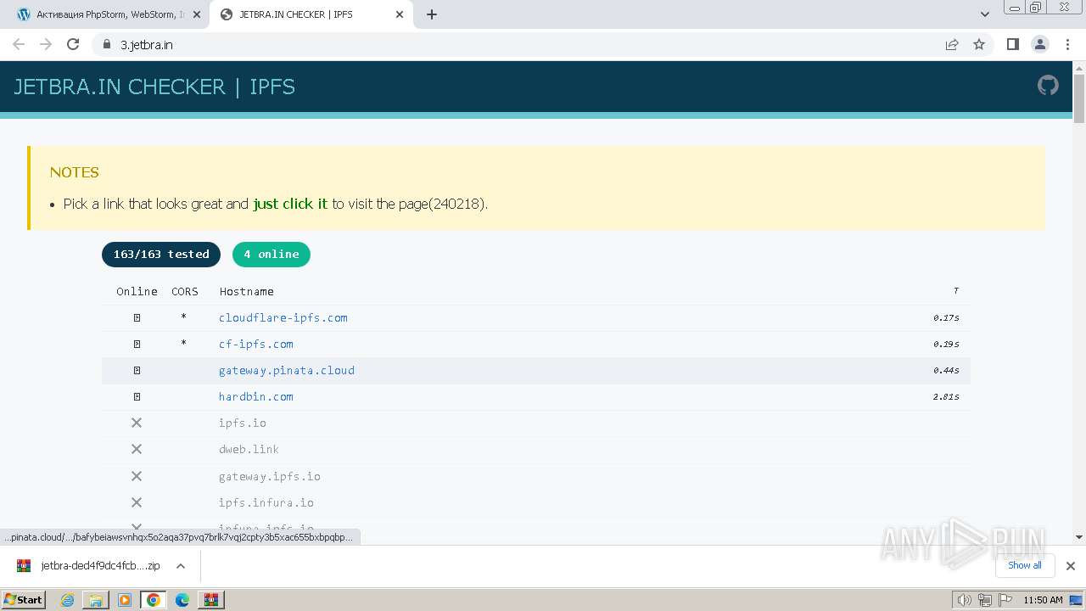Viewport: 1086px width, 611px height.
Task: Click the 11:50 AM taskbar clock
Action: point(1043,600)
